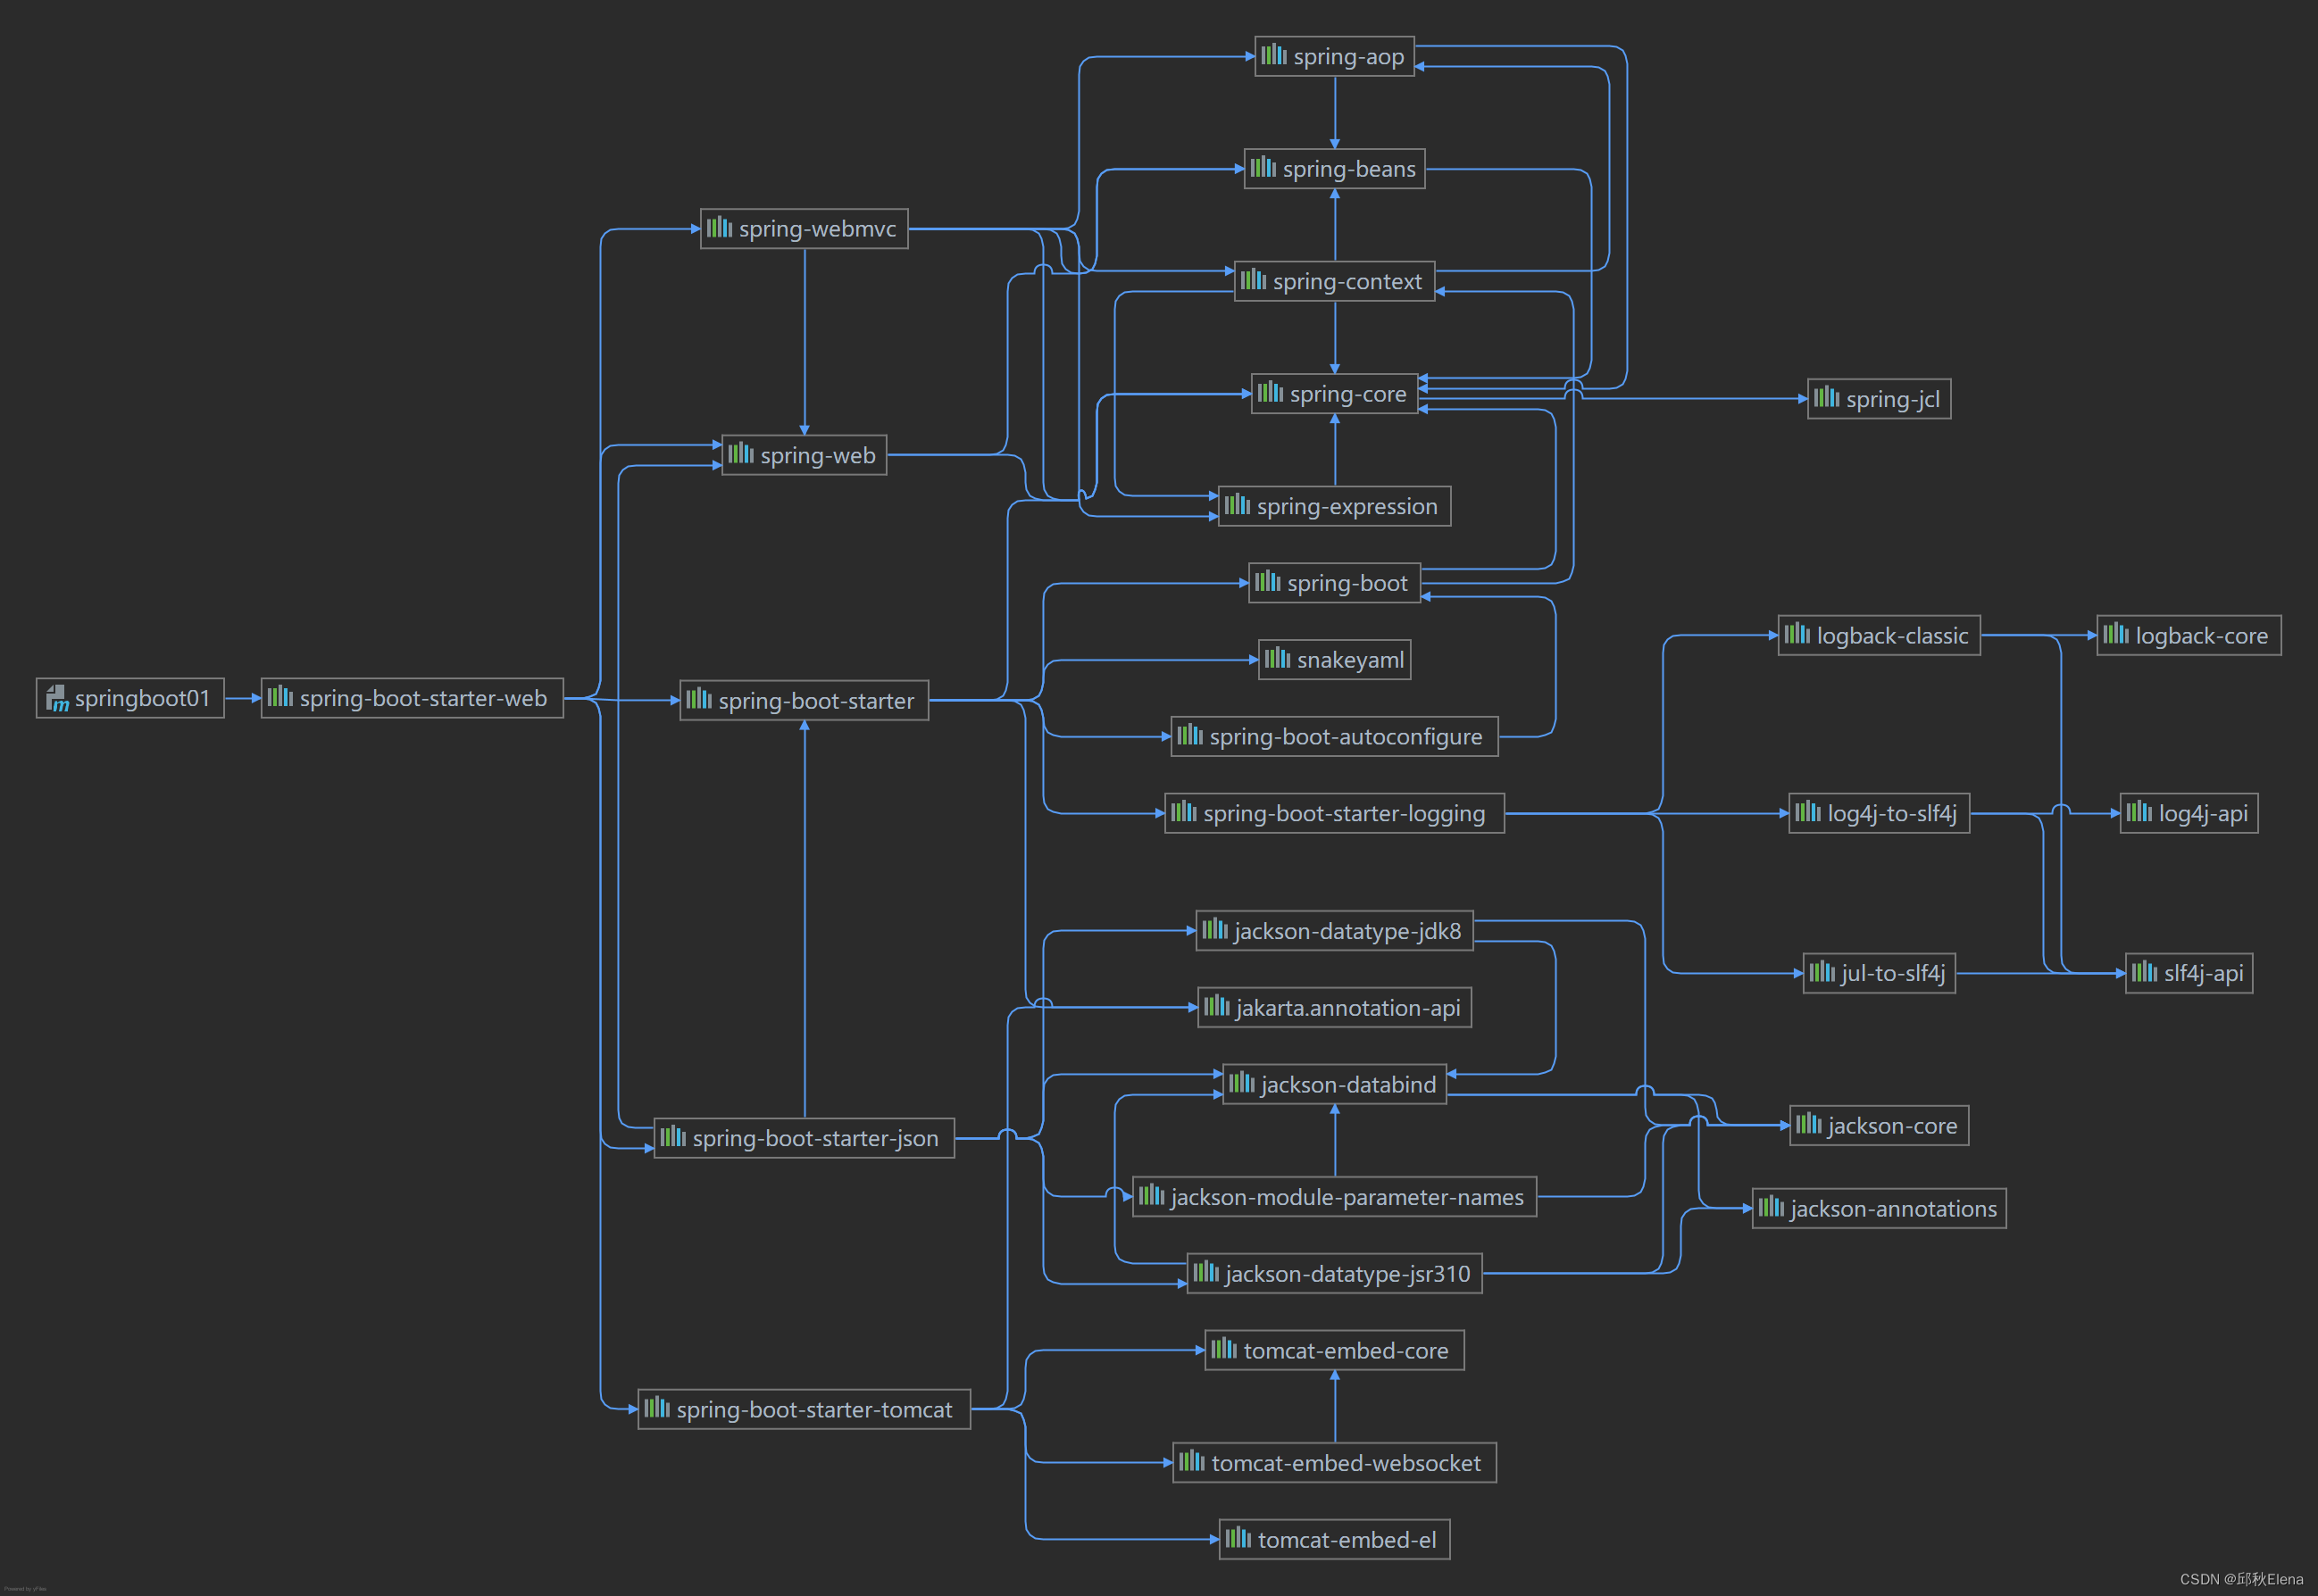Click the library icon on jackson-datatype-jdk8
This screenshot has width=2318, height=1596.
tap(1214, 929)
